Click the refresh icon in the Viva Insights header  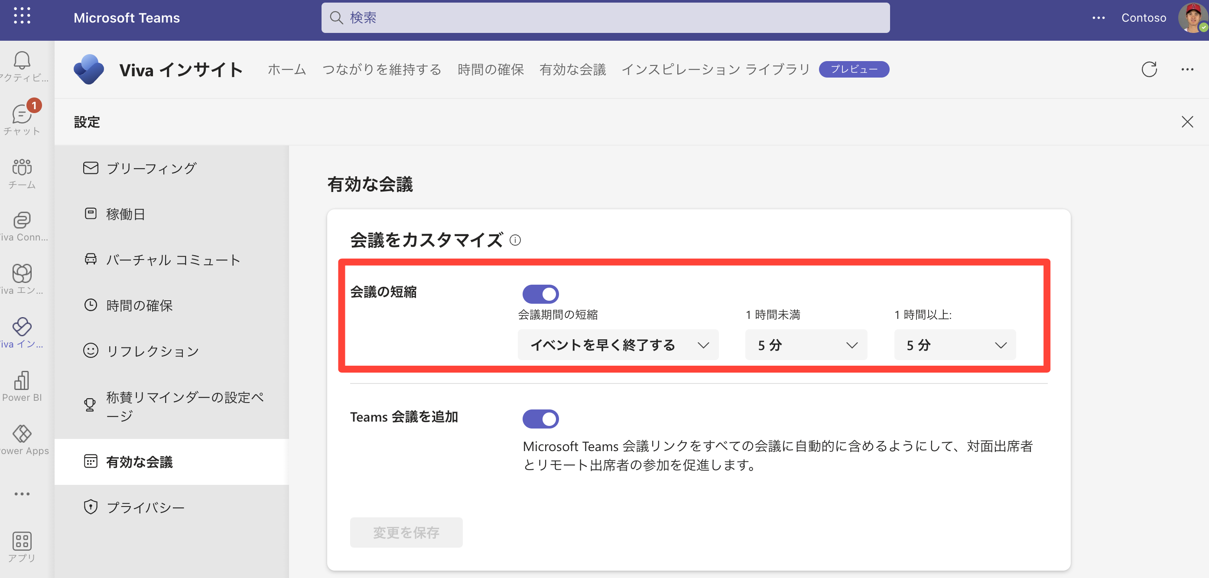tap(1149, 69)
